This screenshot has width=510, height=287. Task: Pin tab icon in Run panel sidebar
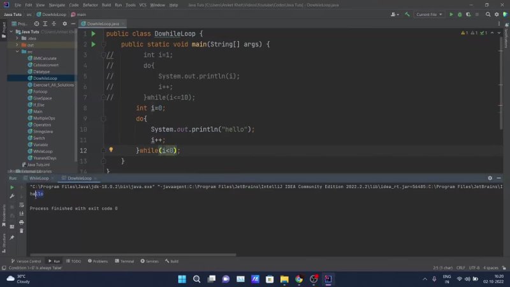click(x=12, y=237)
